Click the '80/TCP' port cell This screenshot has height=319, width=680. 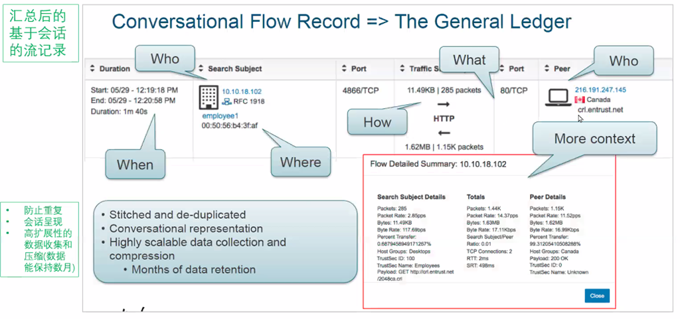point(513,91)
